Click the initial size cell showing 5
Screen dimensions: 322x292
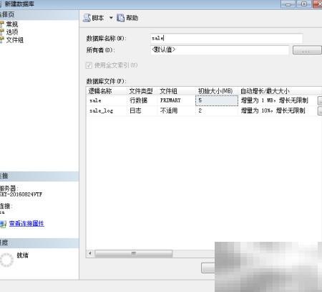[217, 100]
